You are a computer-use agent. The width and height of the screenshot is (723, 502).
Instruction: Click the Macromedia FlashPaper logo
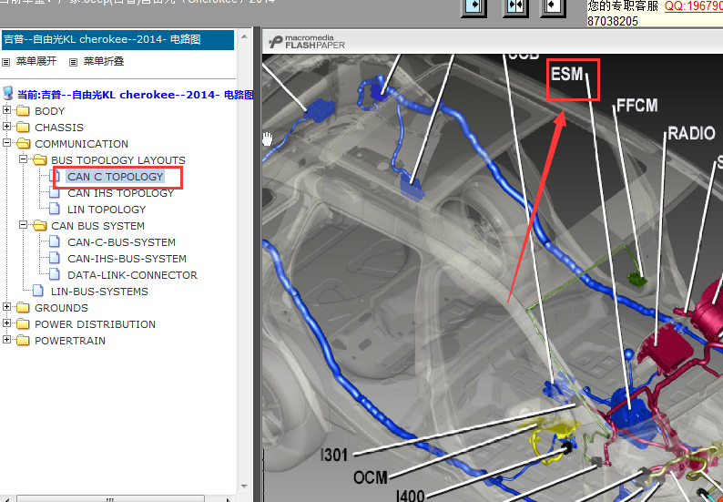[307, 42]
